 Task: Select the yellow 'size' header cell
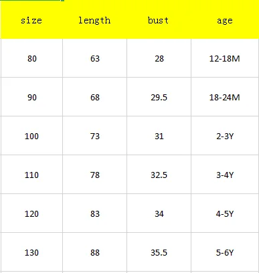point(31,20)
